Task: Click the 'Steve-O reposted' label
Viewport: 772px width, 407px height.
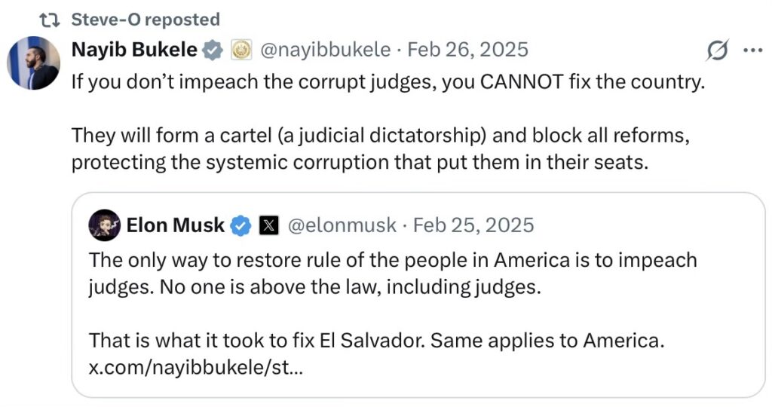Action: 146,20
